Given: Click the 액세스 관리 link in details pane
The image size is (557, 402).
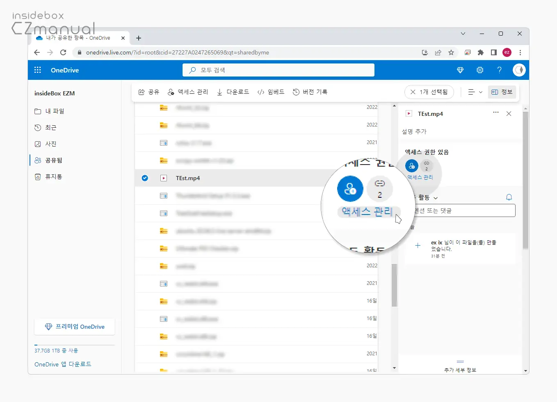Looking at the screenshot, I should [420, 177].
